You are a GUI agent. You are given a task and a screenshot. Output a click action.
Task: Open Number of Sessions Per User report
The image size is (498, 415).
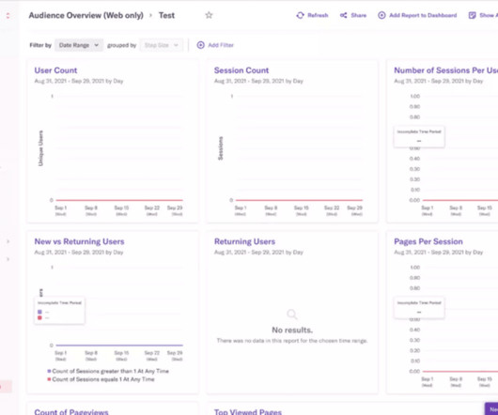click(446, 70)
